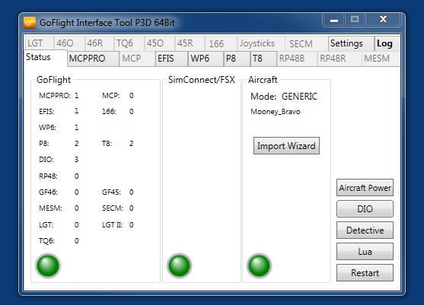Toggle Aircraft Power button
The image size is (424, 305).
point(365,188)
